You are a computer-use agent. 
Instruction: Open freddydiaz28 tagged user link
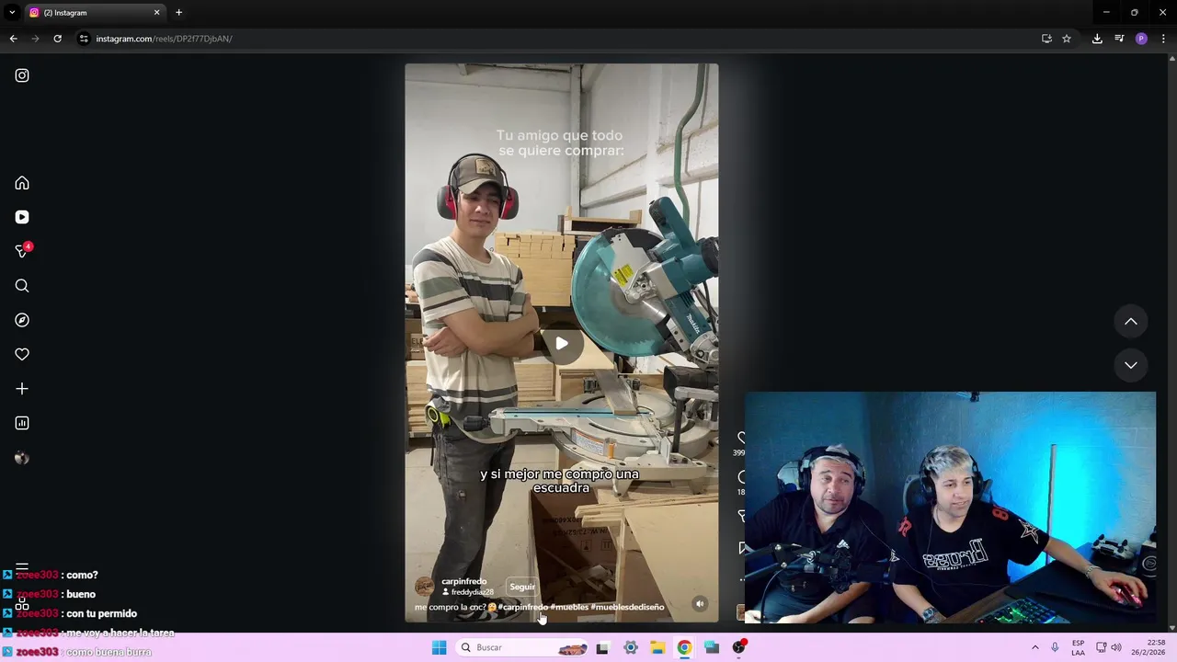(473, 592)
